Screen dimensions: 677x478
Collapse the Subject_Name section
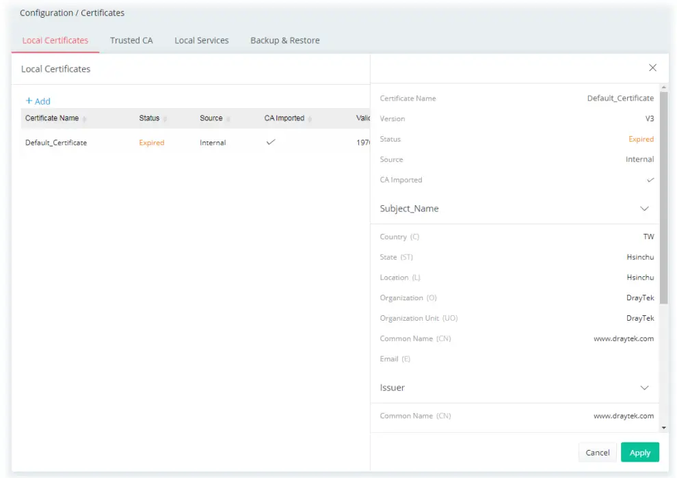pyautogui.click(x=643, y=209)
